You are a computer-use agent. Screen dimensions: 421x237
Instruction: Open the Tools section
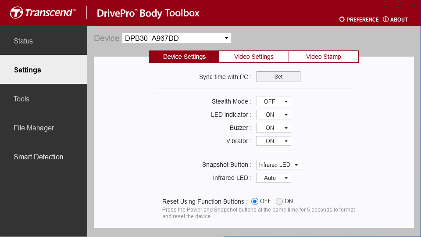click(43, 99)
